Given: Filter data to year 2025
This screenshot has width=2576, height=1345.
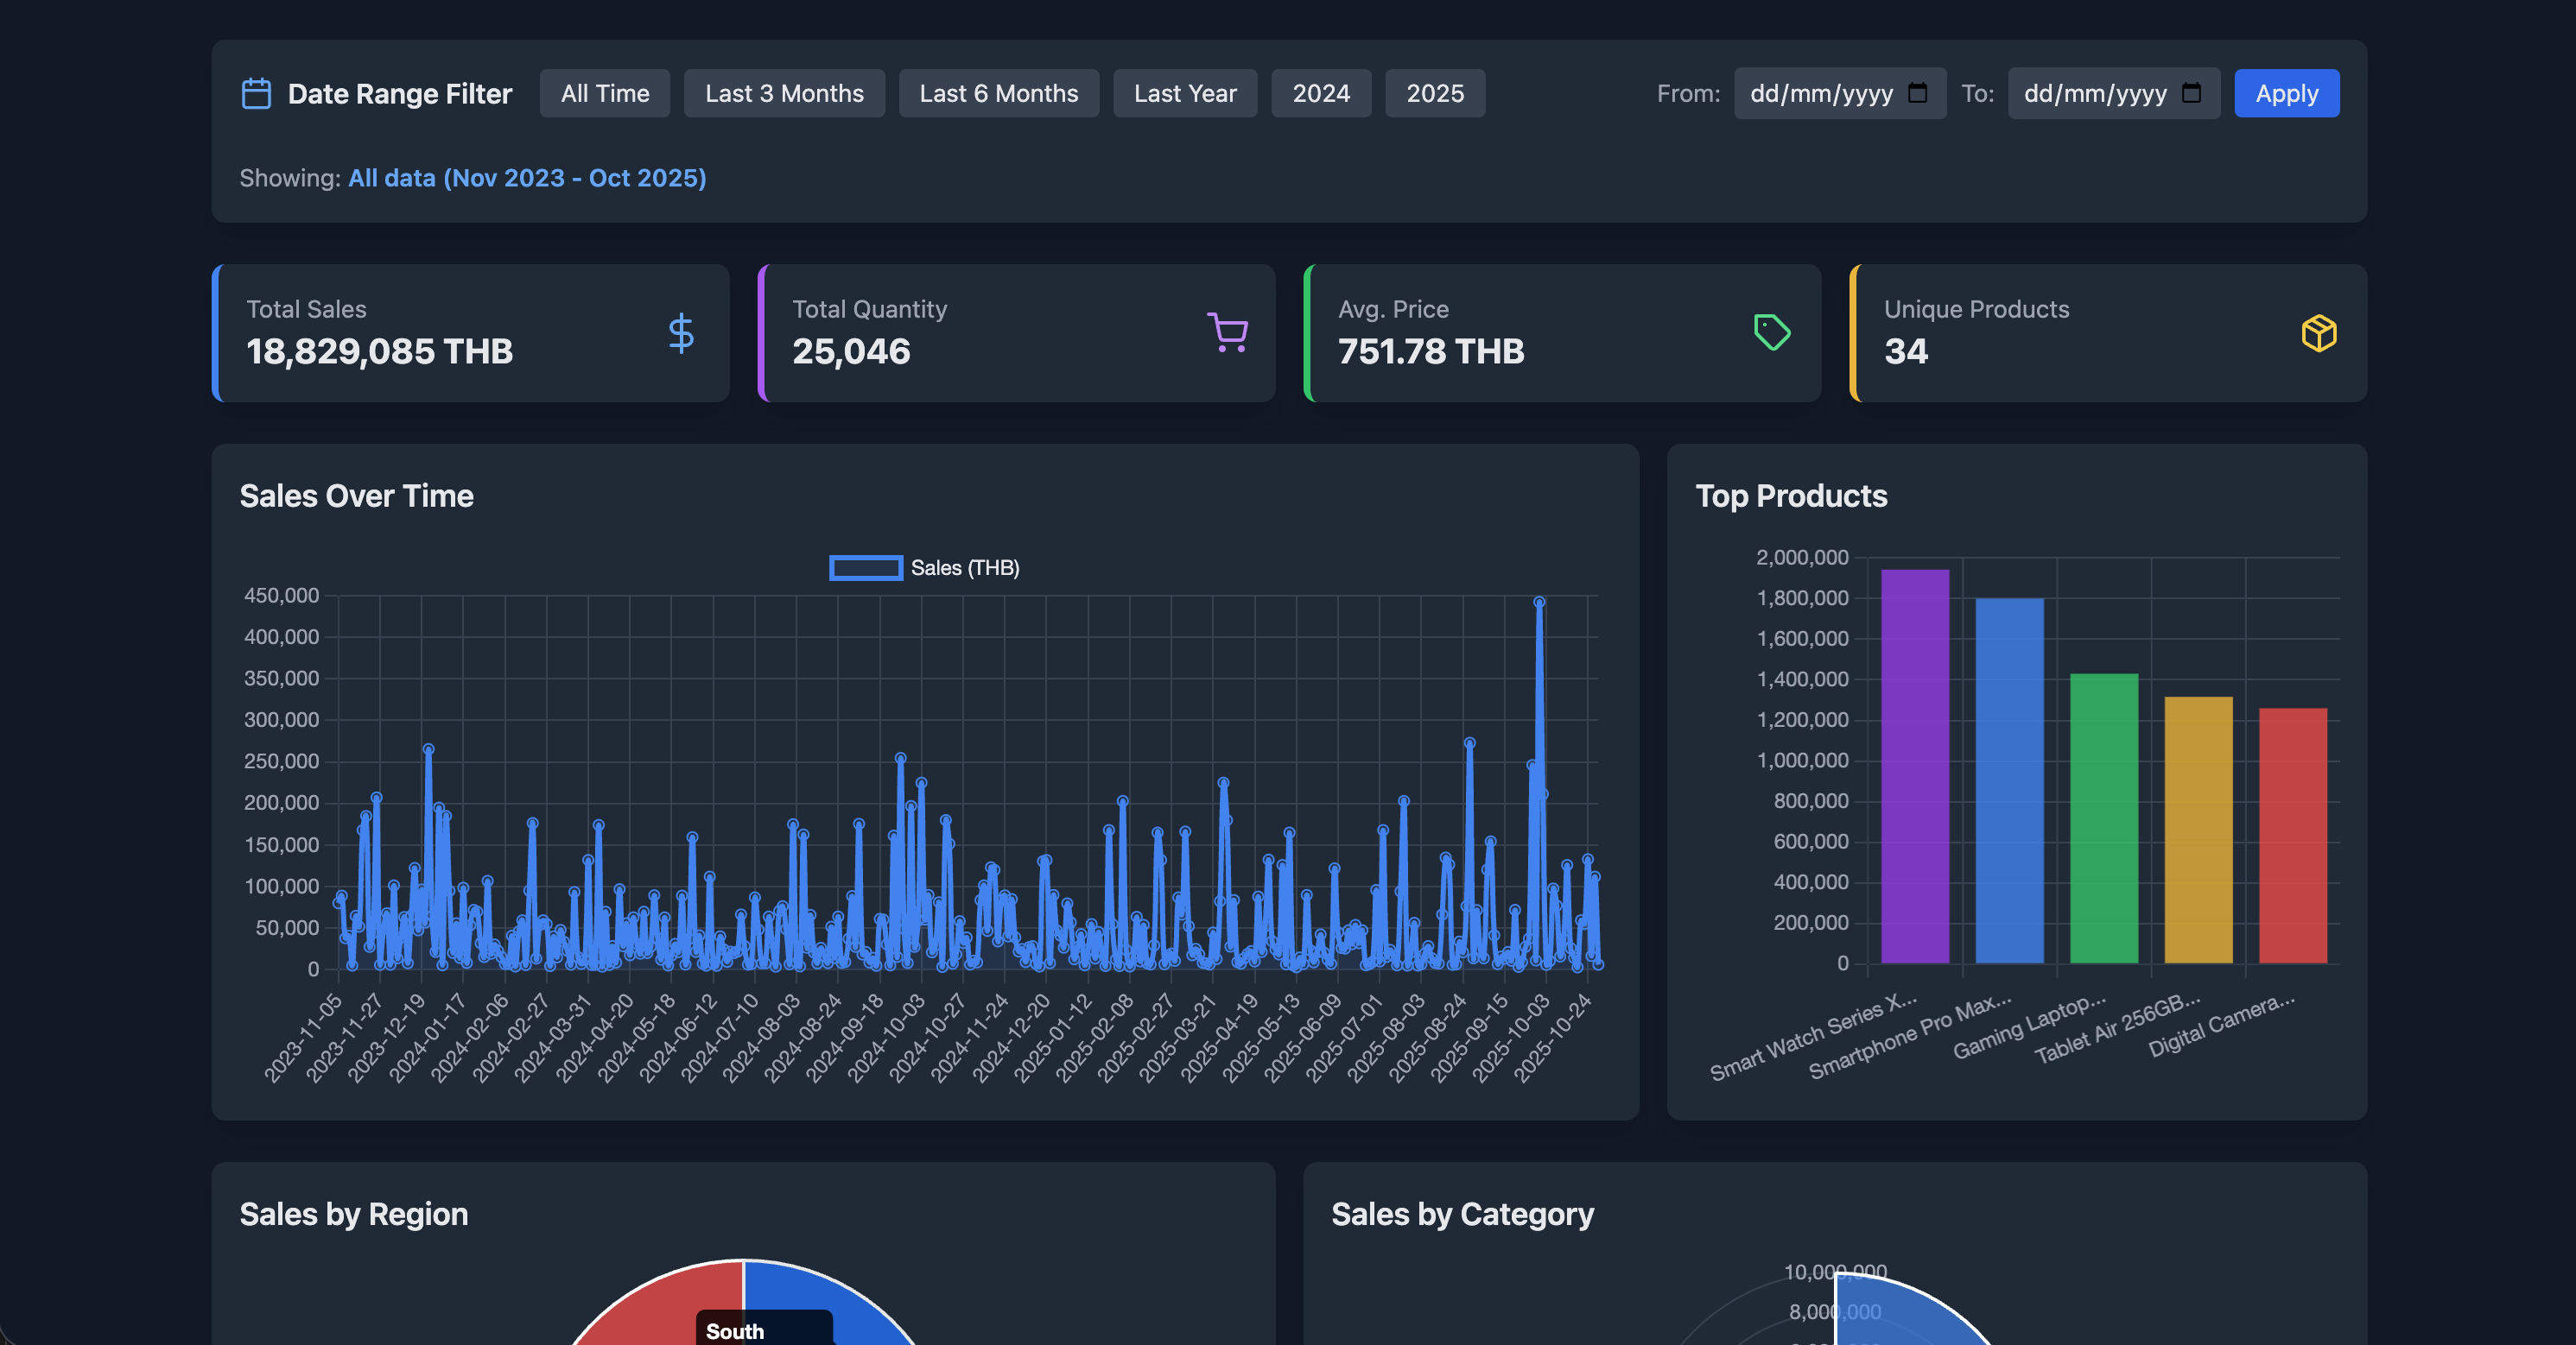Looking at the screenshot, I should tap(1435, 94).
